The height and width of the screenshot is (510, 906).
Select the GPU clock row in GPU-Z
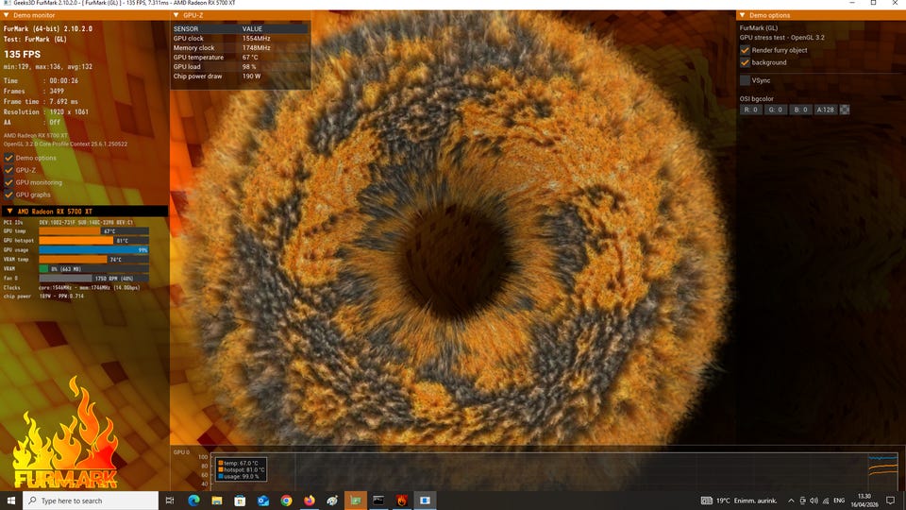(241, 38)
